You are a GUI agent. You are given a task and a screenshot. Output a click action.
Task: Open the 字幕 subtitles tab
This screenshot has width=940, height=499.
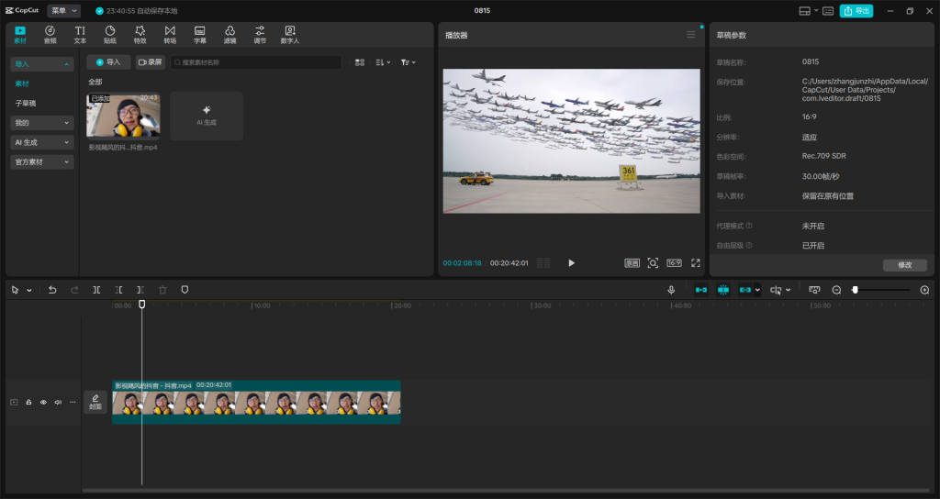coord(199,35)
